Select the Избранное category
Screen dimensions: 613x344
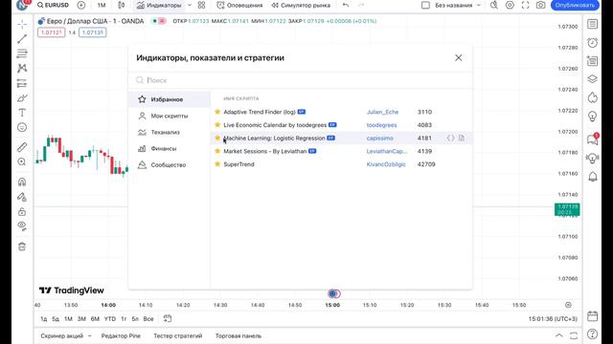tap(170, 99)
